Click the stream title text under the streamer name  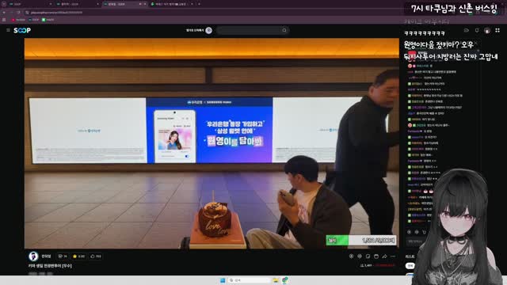click(x=50, y=266)
